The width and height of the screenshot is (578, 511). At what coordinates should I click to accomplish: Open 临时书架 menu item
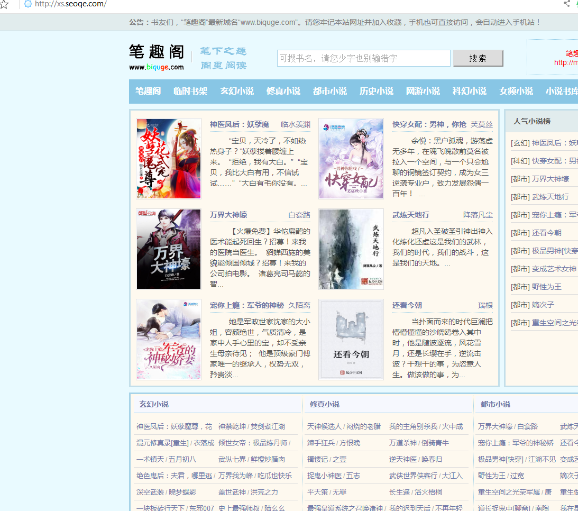pos(190,91)
